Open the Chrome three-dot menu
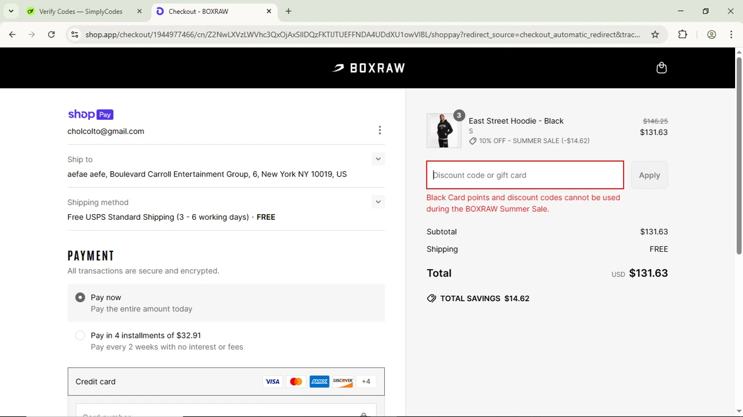Screen dimensions: 743x417 [731, 34]
